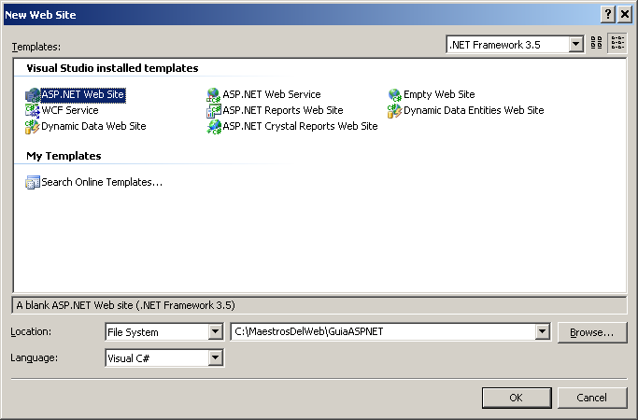Viewport: 638px width, 420px height.
Task: Click the Browse... button
Action: coord(592,332)
